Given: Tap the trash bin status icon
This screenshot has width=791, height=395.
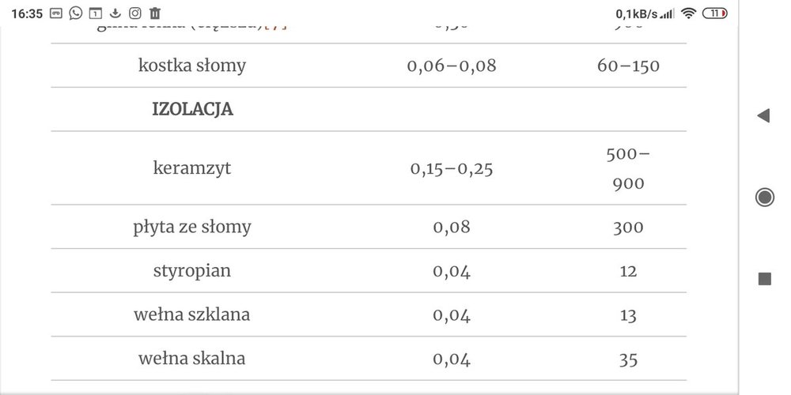Looking at the screenshot, I should (155, 13).
